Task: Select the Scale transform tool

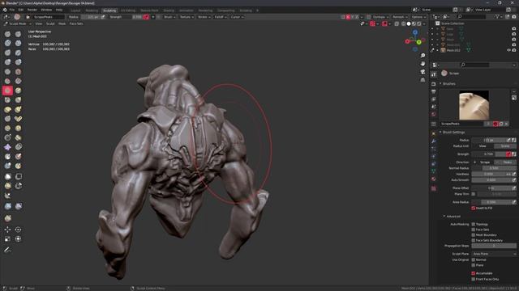Action: coord(7,239)
